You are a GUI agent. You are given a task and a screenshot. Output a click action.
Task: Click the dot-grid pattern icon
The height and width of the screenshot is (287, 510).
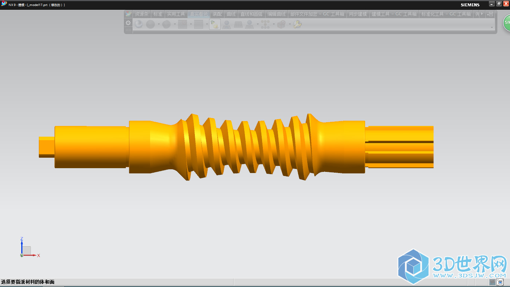(265, 24)
